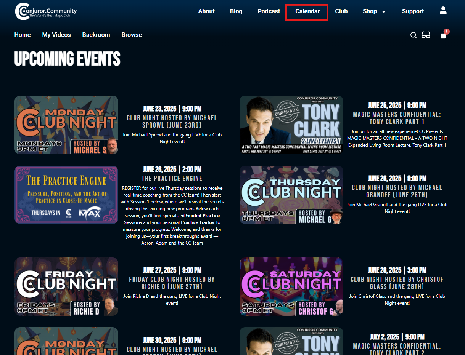The height and width of the screenshot is (355, 465).
Task: Click the Upcoming Events heading
Action: [67, 59]
